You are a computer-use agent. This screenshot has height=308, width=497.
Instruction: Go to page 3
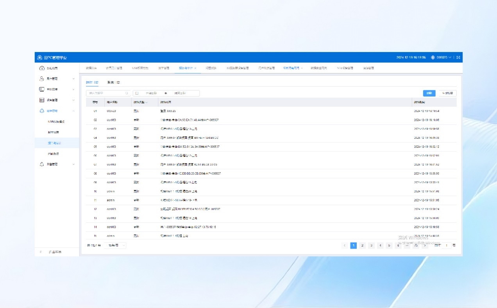[372, 245]
